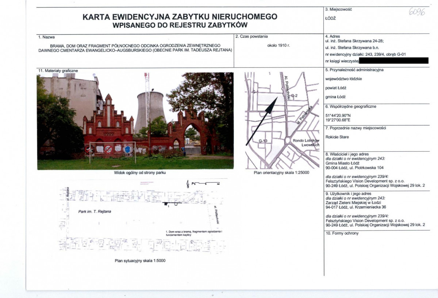Click the subtitle 'WPISANEGO DO REJESTRU ZABYTKÓW'
438x298 pixels.
(x=180, y=25)
